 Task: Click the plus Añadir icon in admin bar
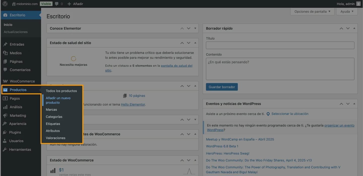(x=69, y=4)
